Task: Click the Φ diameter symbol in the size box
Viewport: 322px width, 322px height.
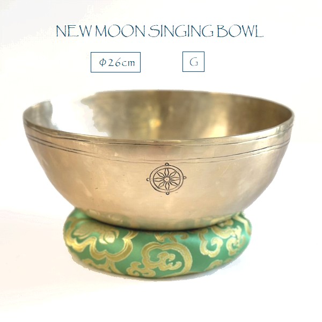Action: [102, 62]
